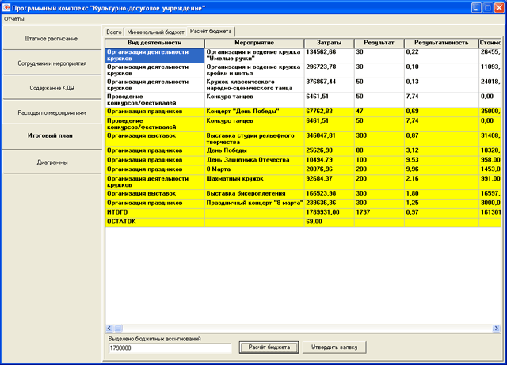Switch to the Минимальный бюджет tab

click(155, 32)
